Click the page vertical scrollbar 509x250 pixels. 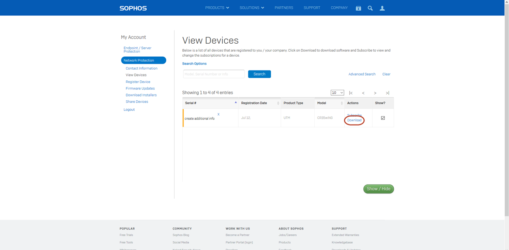[507, 110]
